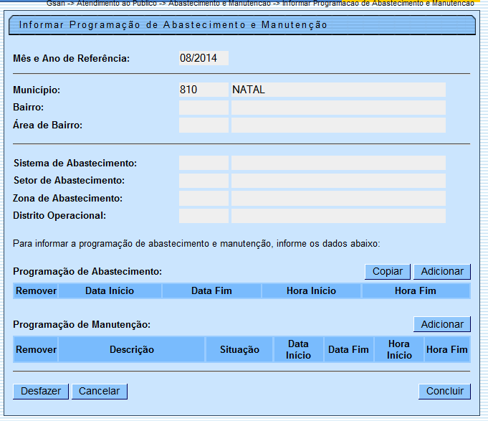This screenshot has height=421, width=488.
Task: Click the Bairro code field
Action: (x=204, y=108)
